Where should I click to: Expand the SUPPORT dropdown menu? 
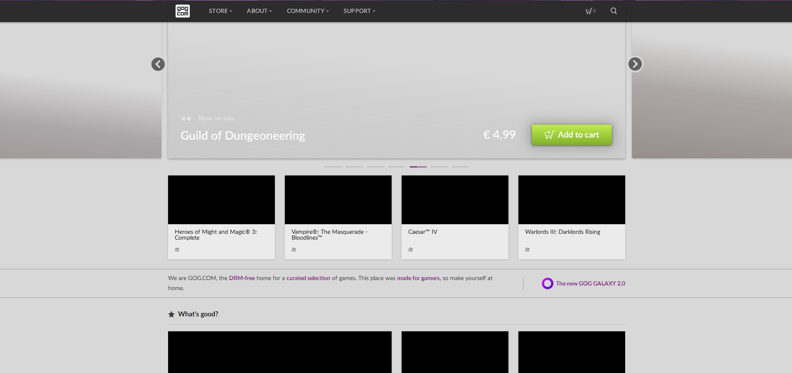(360, 11)
